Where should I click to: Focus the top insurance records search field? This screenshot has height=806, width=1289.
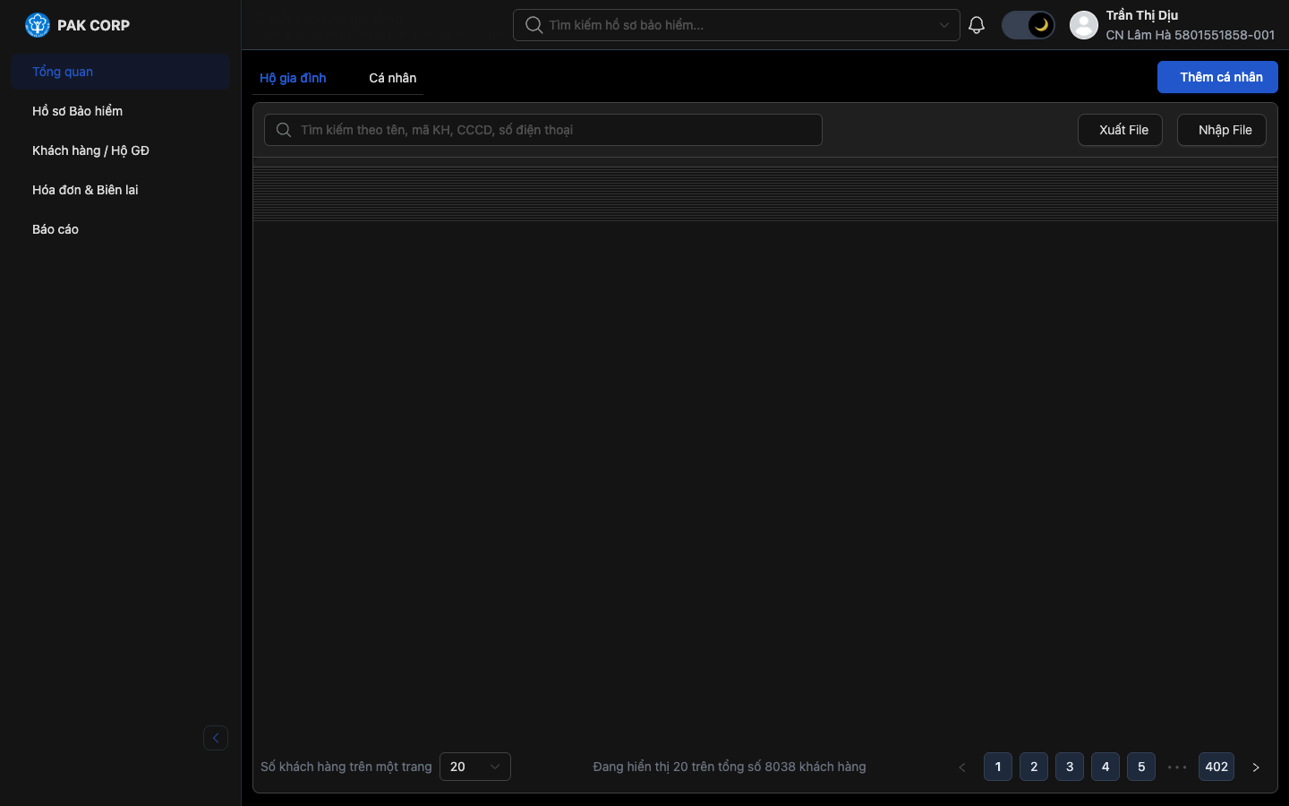pos(736,25)
